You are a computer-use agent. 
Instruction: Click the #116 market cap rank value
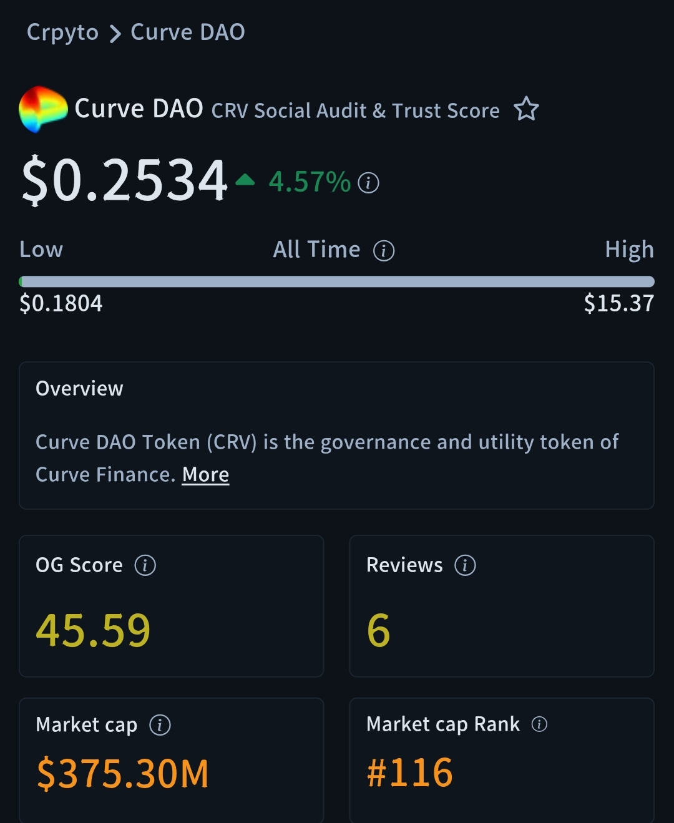409,772
